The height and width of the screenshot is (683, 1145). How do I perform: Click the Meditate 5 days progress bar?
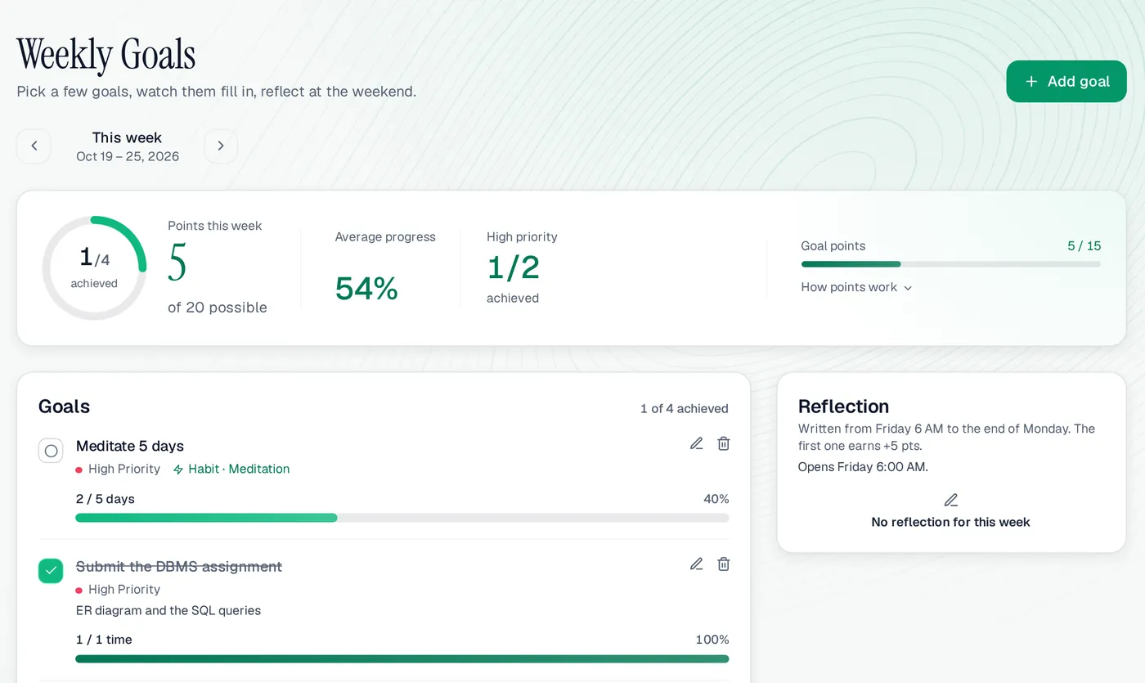[x=402, y=518]
